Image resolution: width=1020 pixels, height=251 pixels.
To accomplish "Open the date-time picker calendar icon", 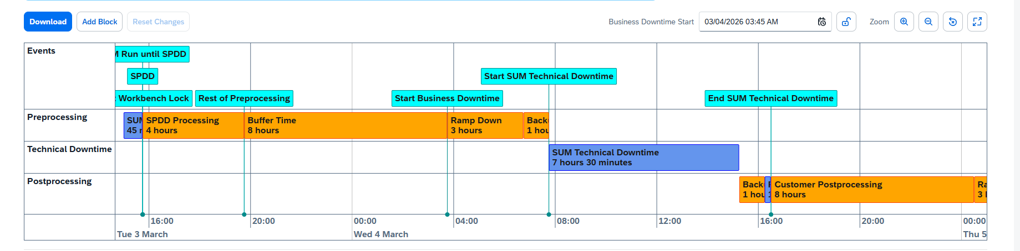I will 821,22.
